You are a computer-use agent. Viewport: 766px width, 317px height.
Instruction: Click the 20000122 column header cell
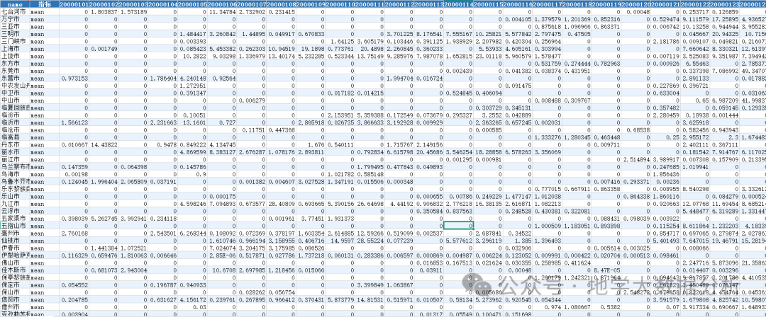[694, 4]
